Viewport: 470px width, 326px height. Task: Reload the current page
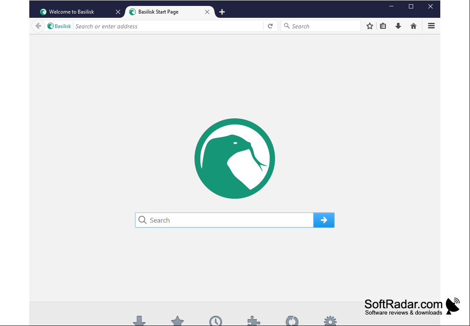click(270, 26)
